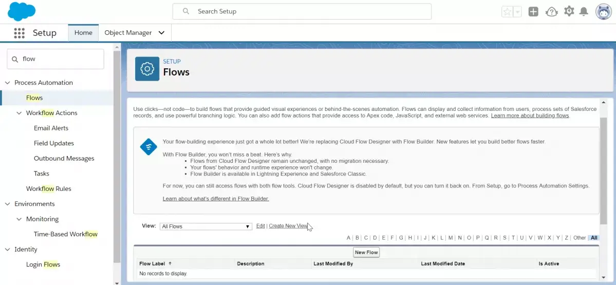Click the Edit view link
616x285 pixels.
click(260, 226)
